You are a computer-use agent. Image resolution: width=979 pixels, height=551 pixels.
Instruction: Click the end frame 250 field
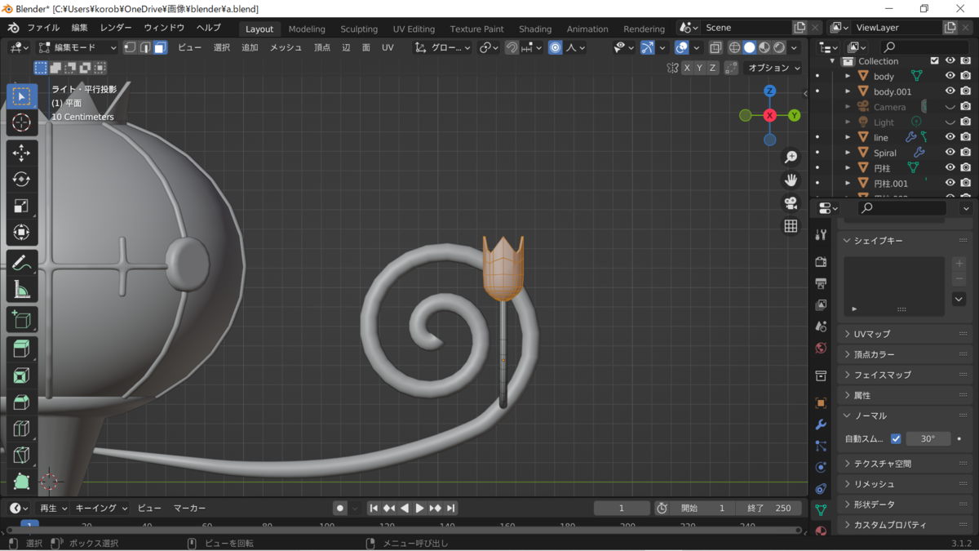(769, 508)
